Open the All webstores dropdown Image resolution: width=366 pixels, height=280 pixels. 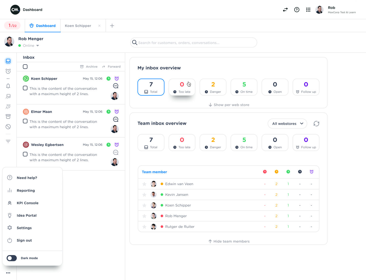(287, 124)
